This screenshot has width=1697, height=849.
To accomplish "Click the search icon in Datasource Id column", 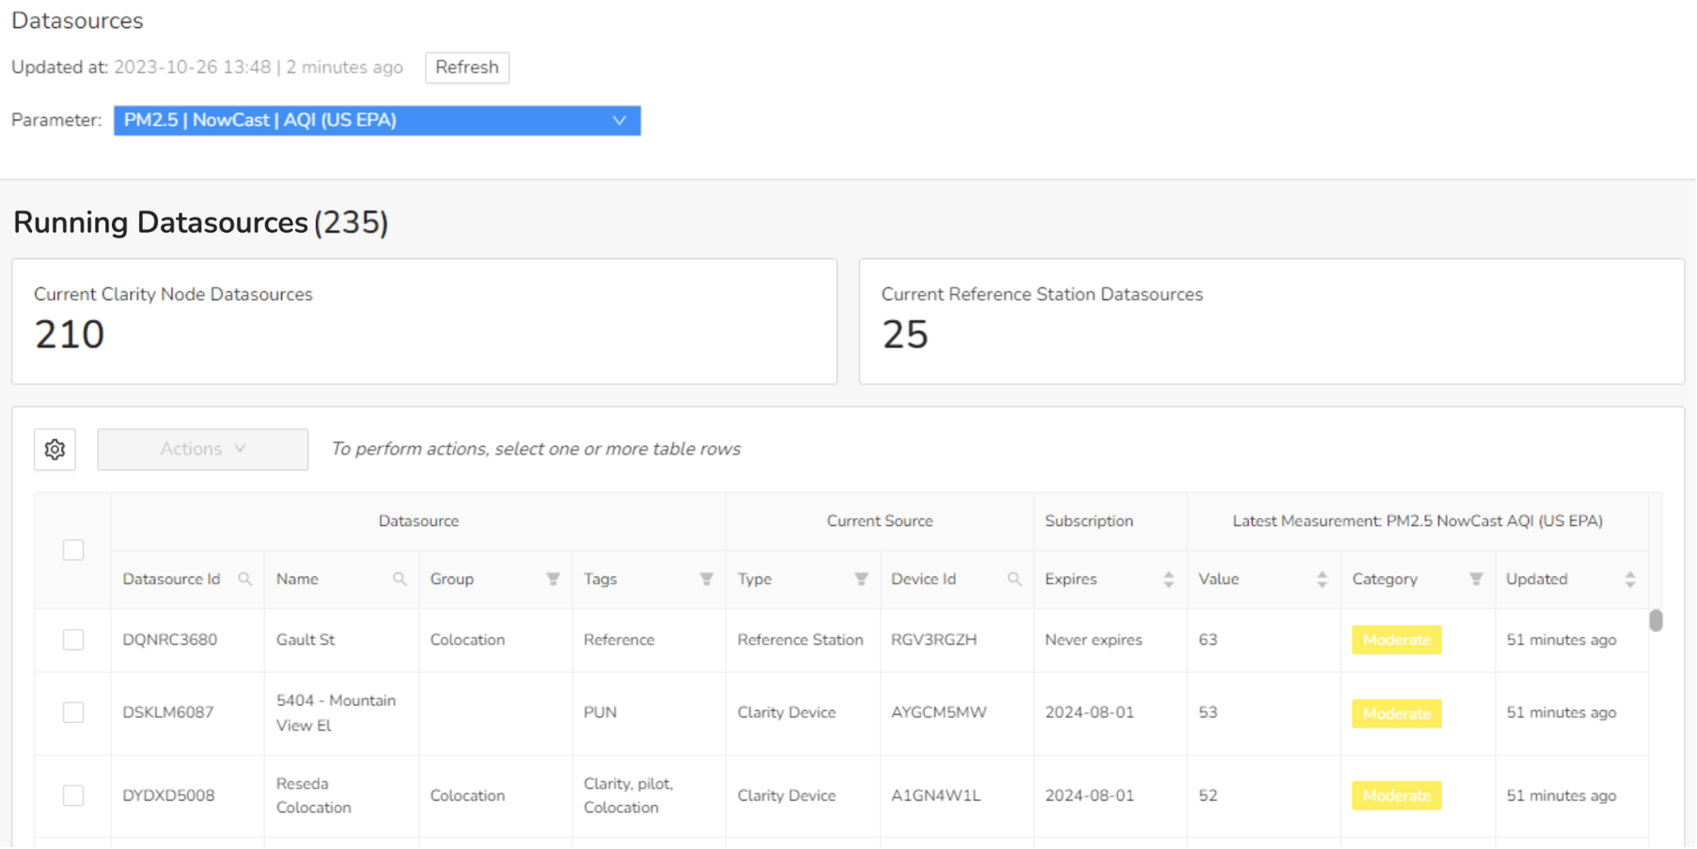I will pyautogui.click(x=245, y=579).
